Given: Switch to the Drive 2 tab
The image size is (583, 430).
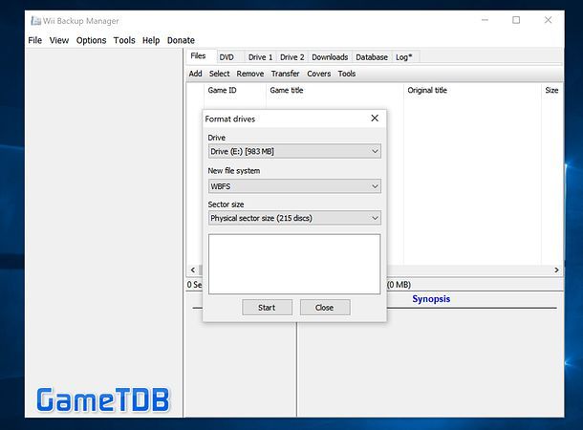Looking at the screenshot, I should click(291, 57).
